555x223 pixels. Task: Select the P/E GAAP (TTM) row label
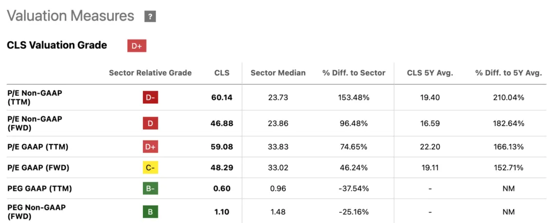tap(38, 147)
